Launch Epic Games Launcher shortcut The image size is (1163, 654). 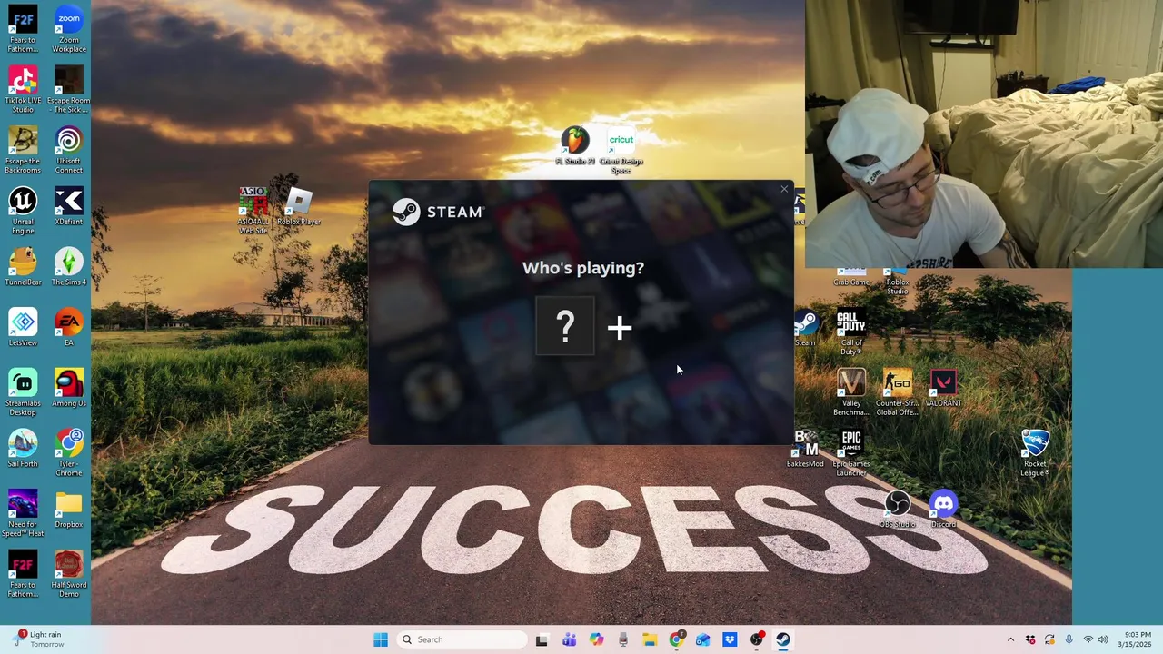coord(850,453)
